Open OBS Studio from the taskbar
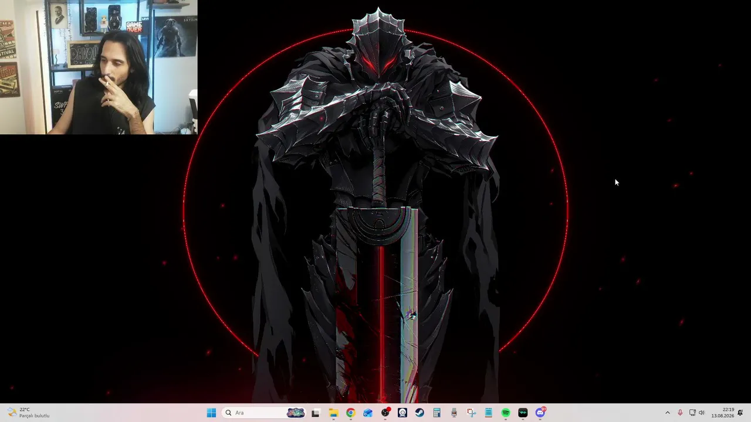751x422 pixels. [x=385, y=413]
